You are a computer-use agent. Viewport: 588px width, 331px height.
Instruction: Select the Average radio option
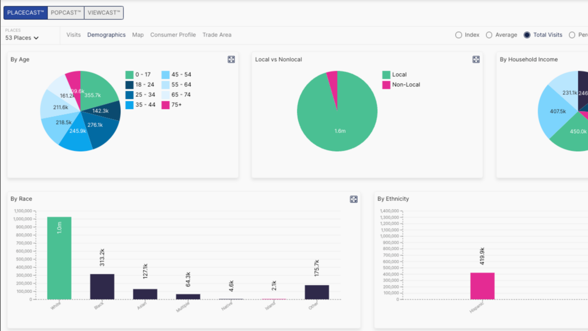(x=489, y=35)
